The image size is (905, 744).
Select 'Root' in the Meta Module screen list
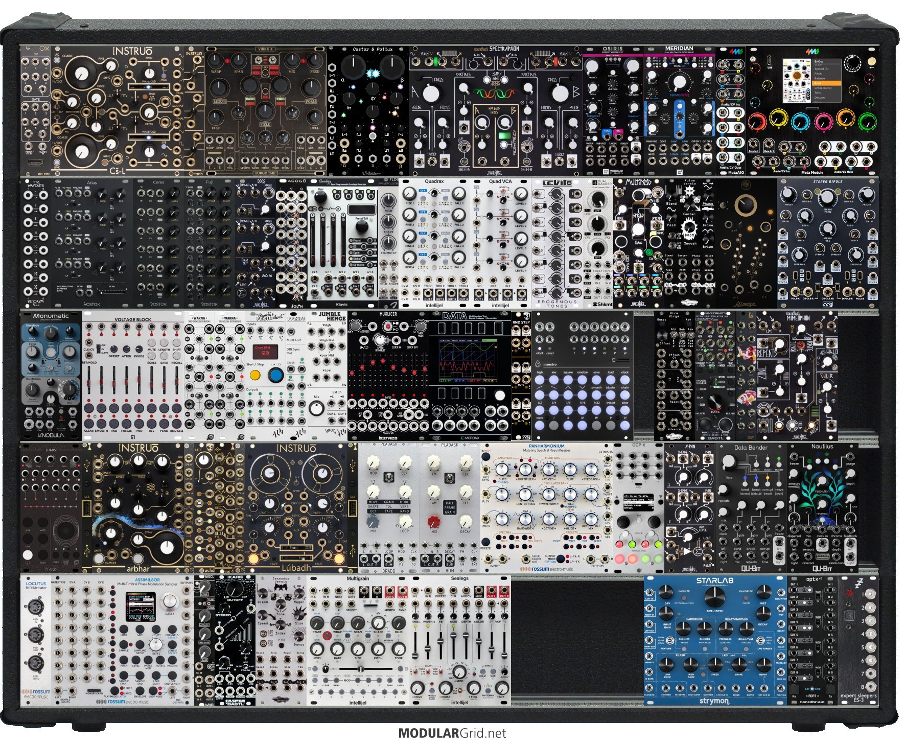[x=826, y=83]
